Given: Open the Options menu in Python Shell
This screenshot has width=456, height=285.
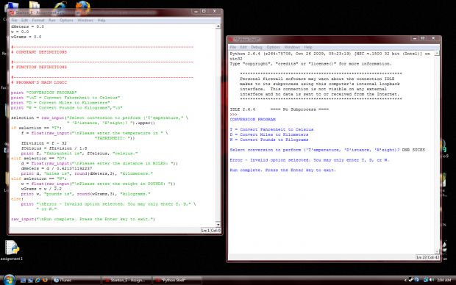Looking at the screenshot, I should (x=273, y=47).
